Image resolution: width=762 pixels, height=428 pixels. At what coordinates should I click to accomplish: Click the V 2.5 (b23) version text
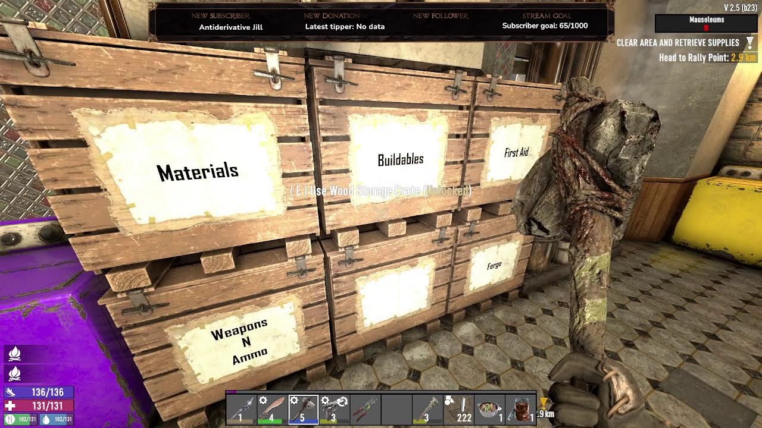pos(740,7)
